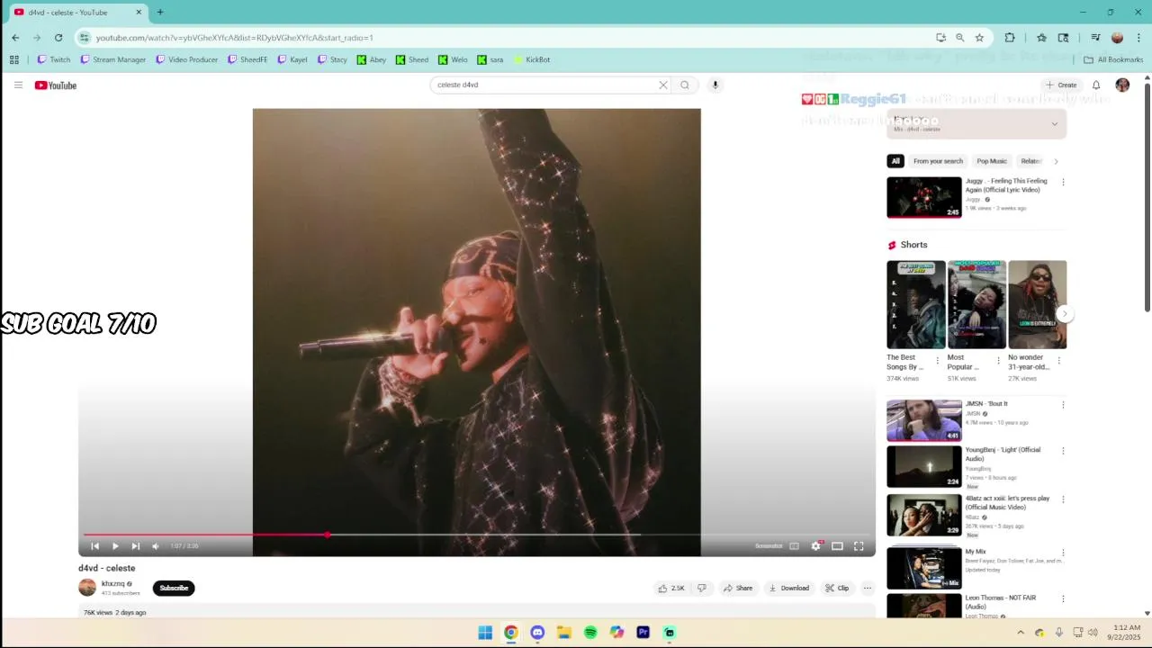The width and height of the screenshot is (1152, 648).
Task: Open Juggy Feeling This Feeling Again thumbnail
Action: click(924, 197)
